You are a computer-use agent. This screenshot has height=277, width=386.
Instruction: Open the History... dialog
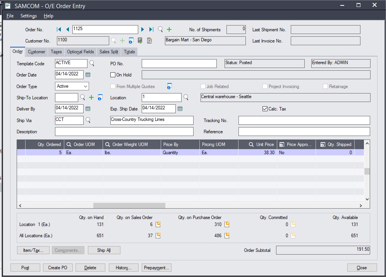click(x=124, y=268)
